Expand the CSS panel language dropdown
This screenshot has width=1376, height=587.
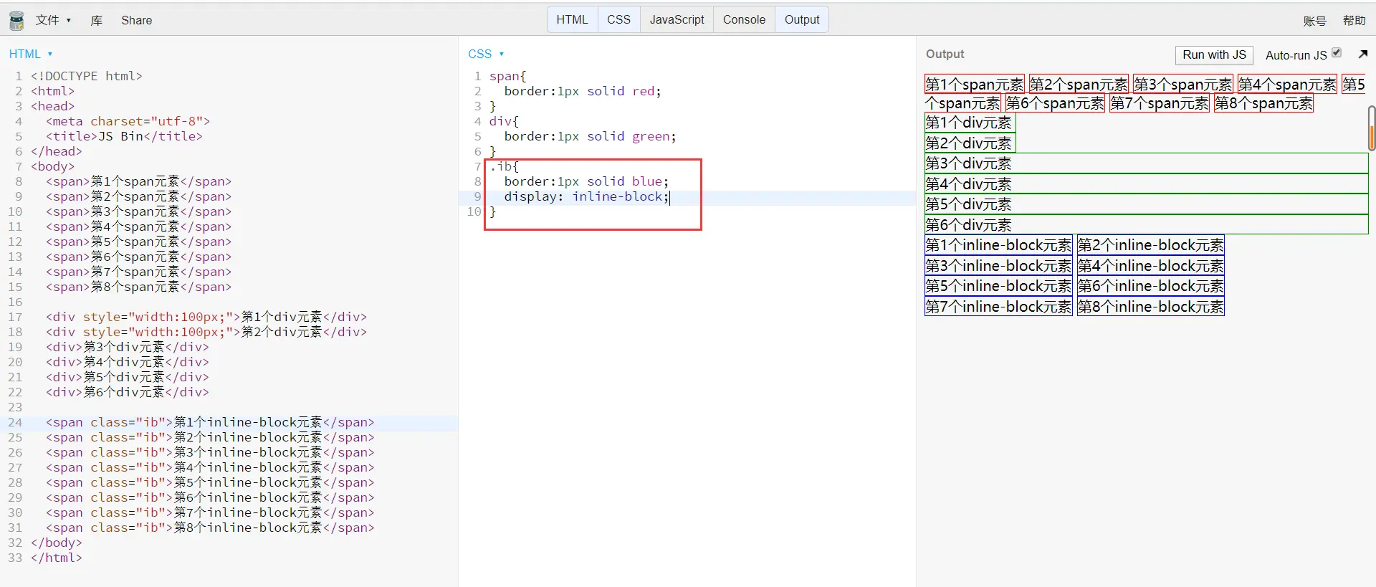(486, 54)
